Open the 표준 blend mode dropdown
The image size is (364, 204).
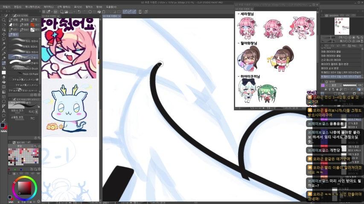pyautogui.click(x=335, y=85)
